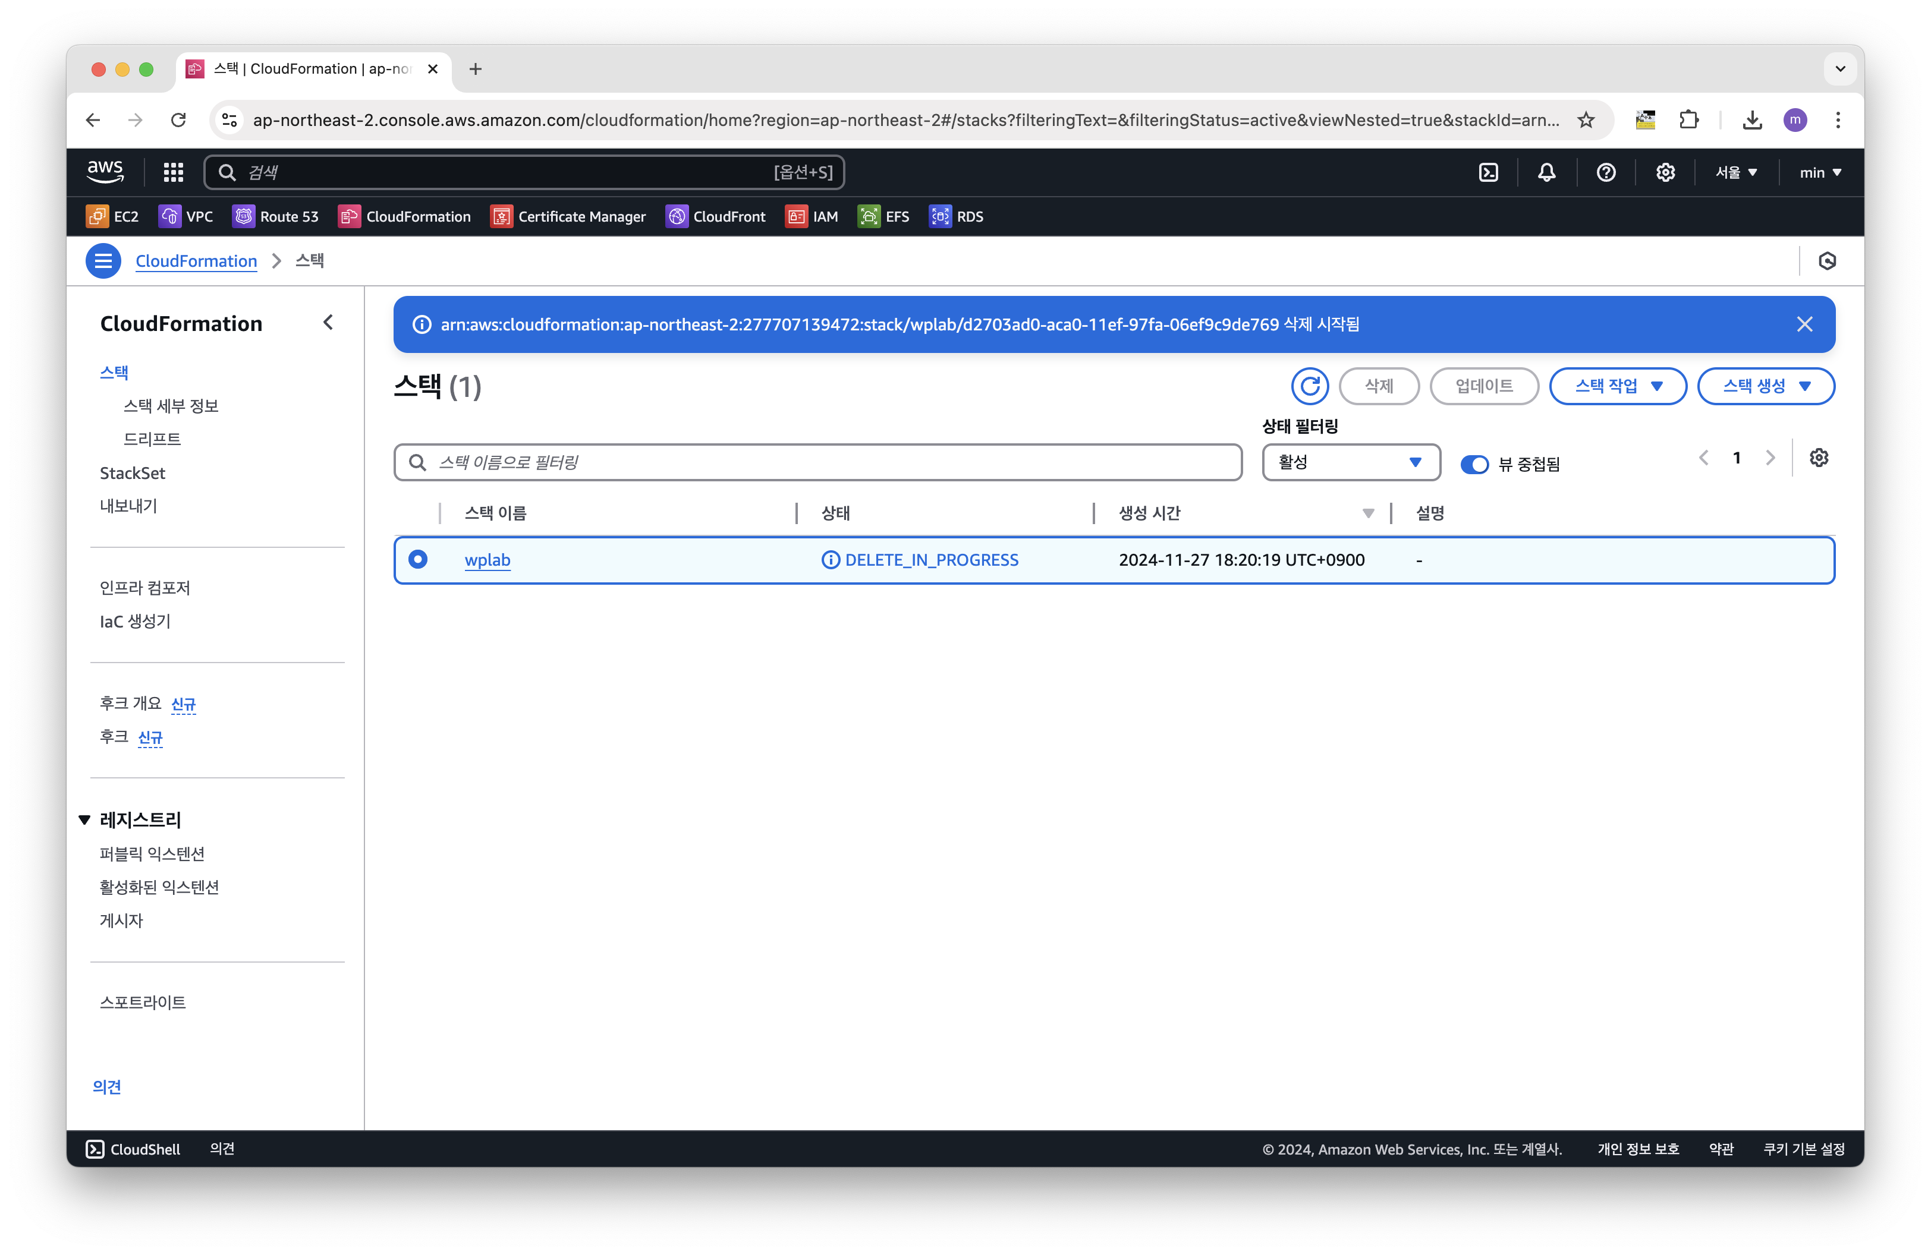Toggle the 뷰 중첩됨 switch

[x=1474, y=463]
